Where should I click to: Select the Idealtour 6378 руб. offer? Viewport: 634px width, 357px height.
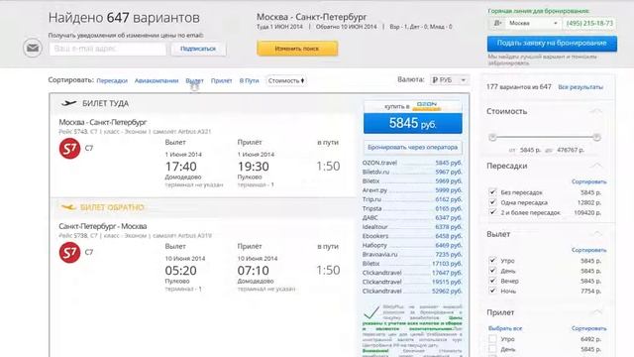tap(412, 227)
